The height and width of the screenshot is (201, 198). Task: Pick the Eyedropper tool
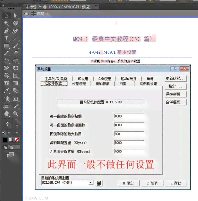6,90
